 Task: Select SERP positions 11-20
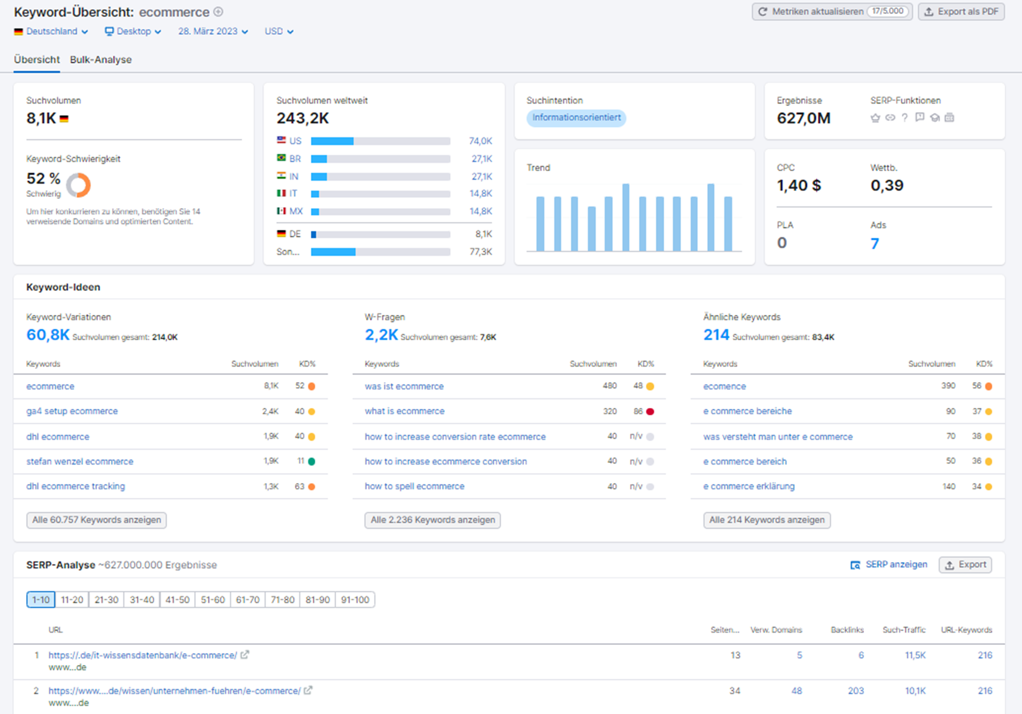click(72, 600)
